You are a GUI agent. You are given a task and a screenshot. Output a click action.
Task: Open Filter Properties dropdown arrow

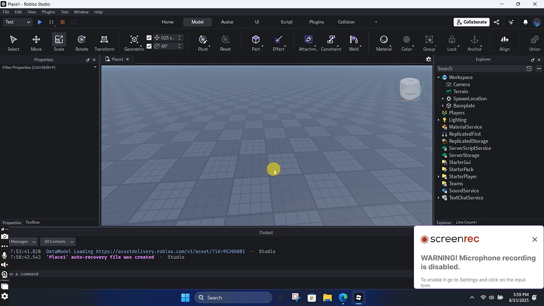click(x=95, y=67)
